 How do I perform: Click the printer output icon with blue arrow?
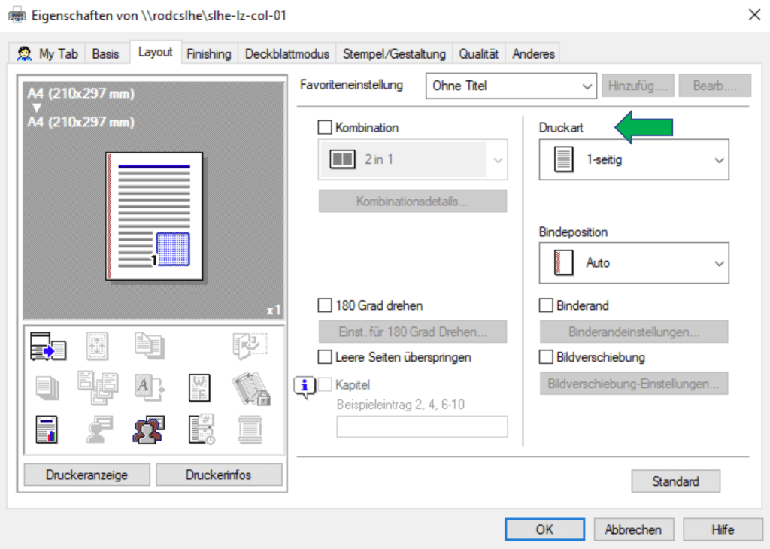[48, 347]
